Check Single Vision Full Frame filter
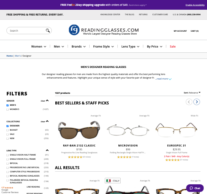The image size is (207, 194). click(x=7, y=159)
